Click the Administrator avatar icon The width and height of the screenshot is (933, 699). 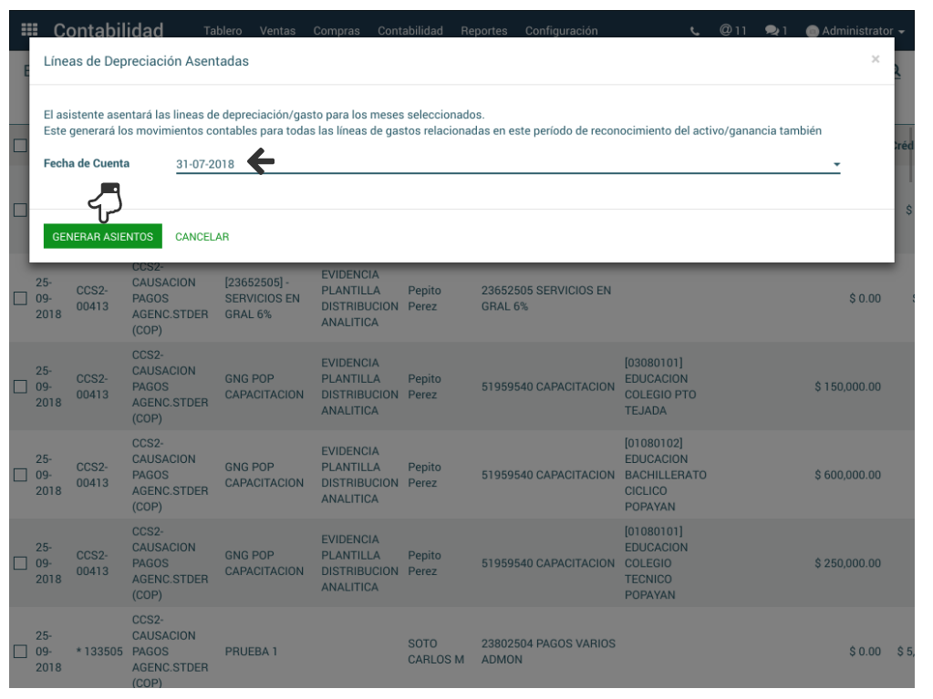812,31
